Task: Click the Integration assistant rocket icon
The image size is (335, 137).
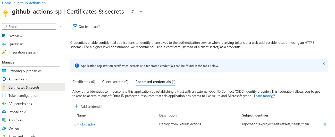Action: pos(4,52)
